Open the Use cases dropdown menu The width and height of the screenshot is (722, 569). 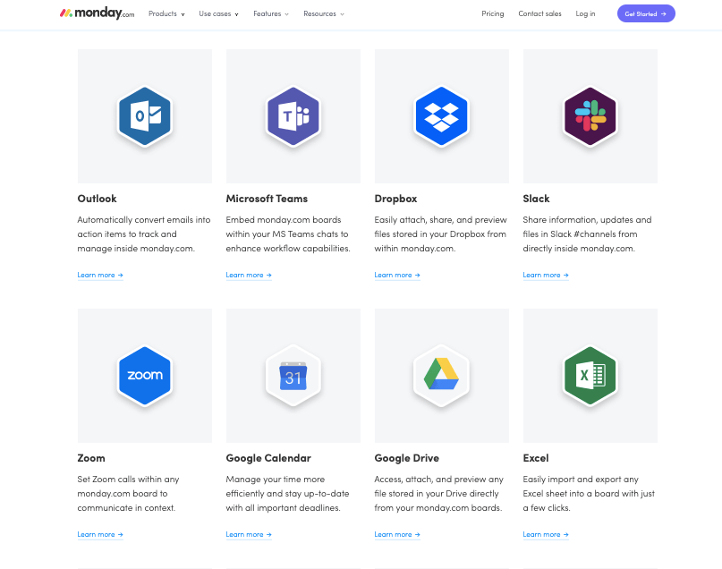[x=218, y=13]
